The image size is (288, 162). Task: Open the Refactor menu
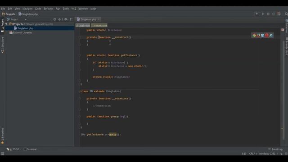point(48,9)
